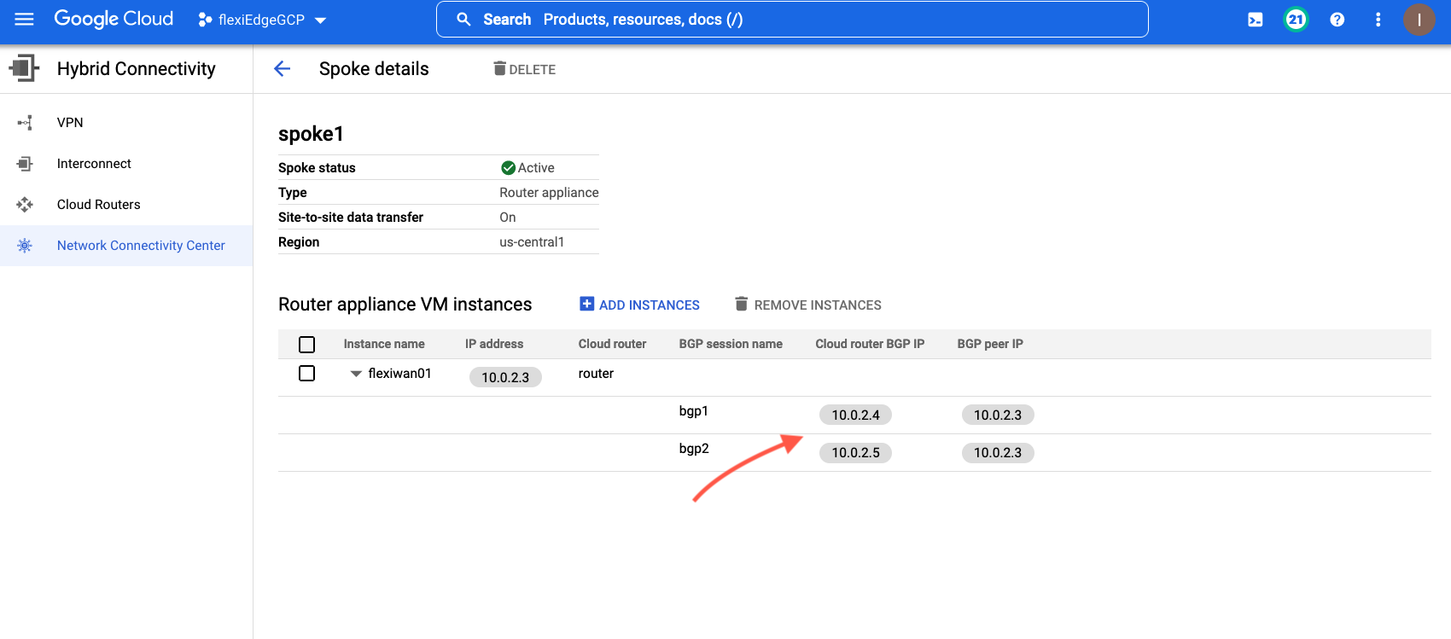
Task: Navigate to Interconnect section
Action: point(94,164)
